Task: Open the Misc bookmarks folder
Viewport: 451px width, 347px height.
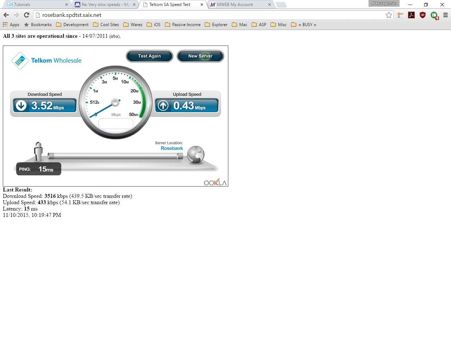Action: pos(279,25)
